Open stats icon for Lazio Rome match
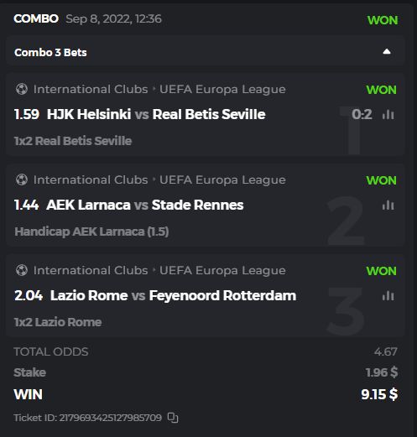Image resolution: width=417 pixels, height=437 pixels. click(x=388, y=295)
